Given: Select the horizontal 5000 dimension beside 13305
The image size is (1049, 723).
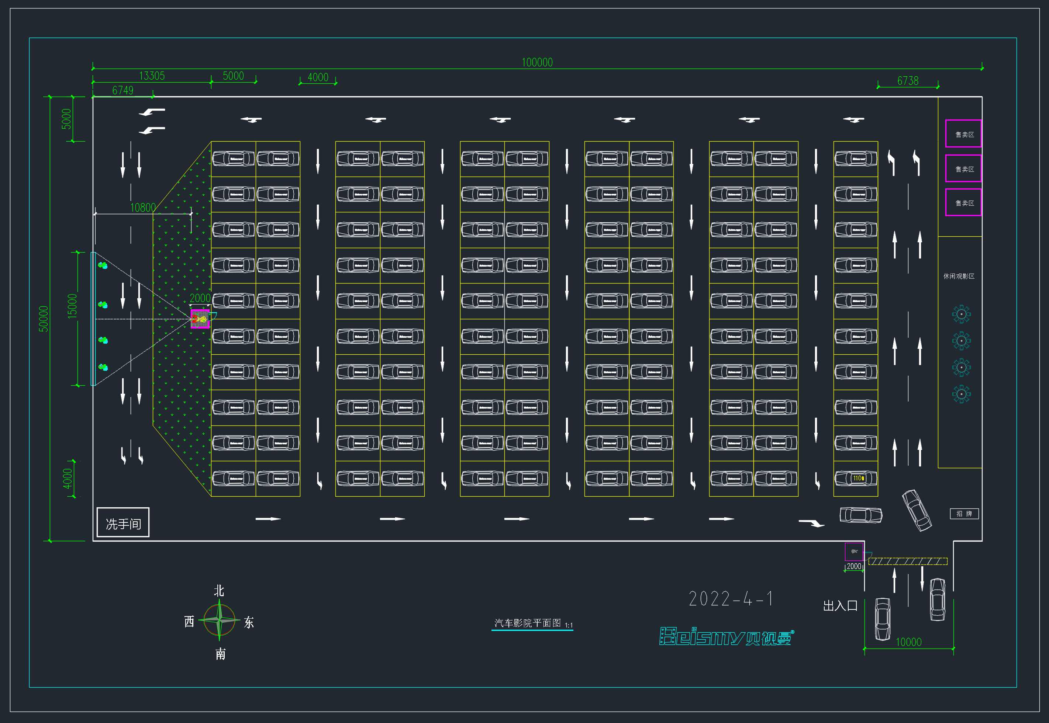Looking at the screenshot, I should tap(234, 76).
